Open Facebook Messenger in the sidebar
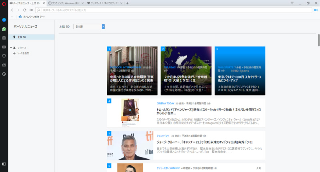The height and width of the screenshot is (172, 320). [x=4, y=20]
